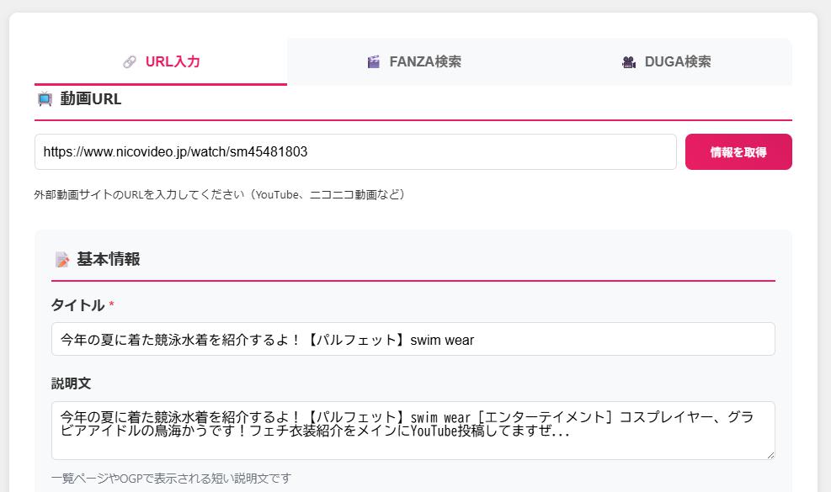
Task: Click the OGP short description hint text
Action: tap(171, 479)
